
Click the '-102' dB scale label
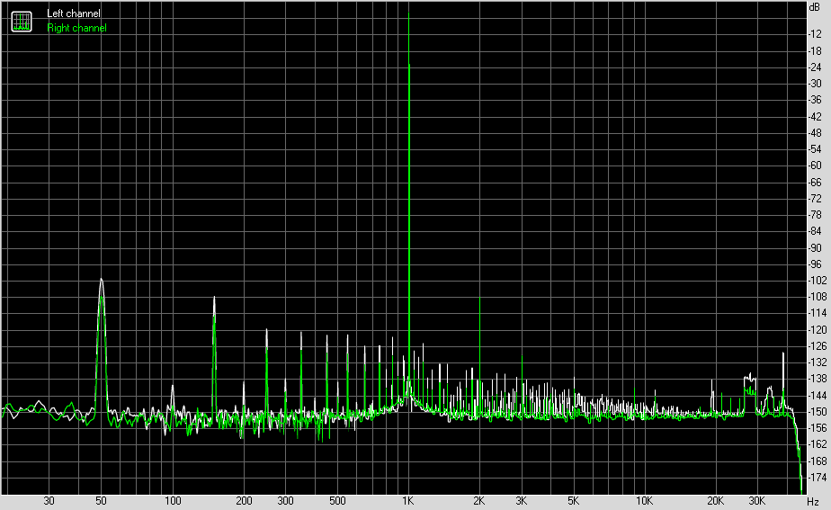(817, 281)
